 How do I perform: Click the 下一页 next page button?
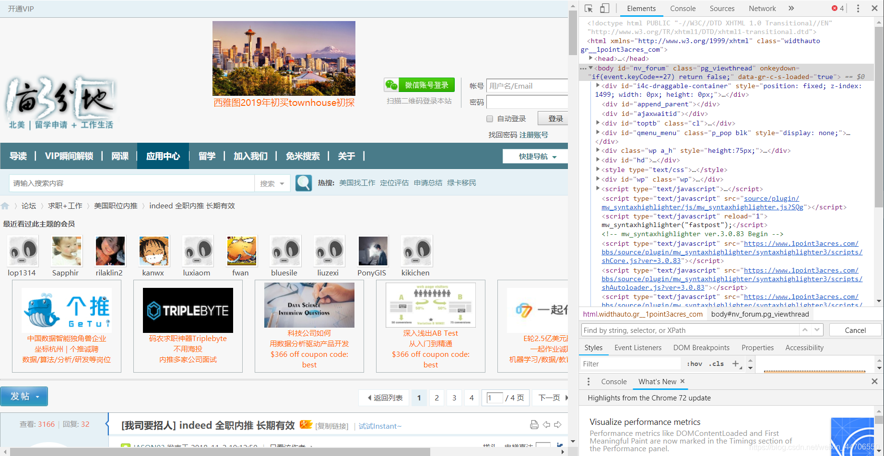coord(550,398)
